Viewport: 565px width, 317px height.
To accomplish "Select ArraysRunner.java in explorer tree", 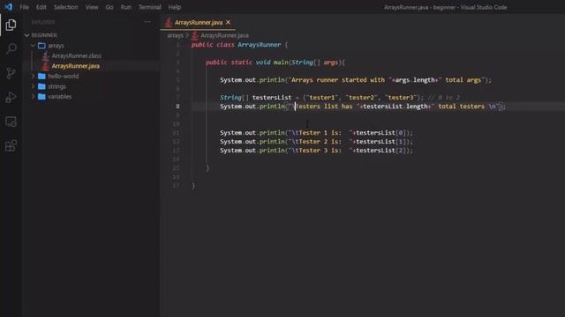I will [x=76, y=66].
